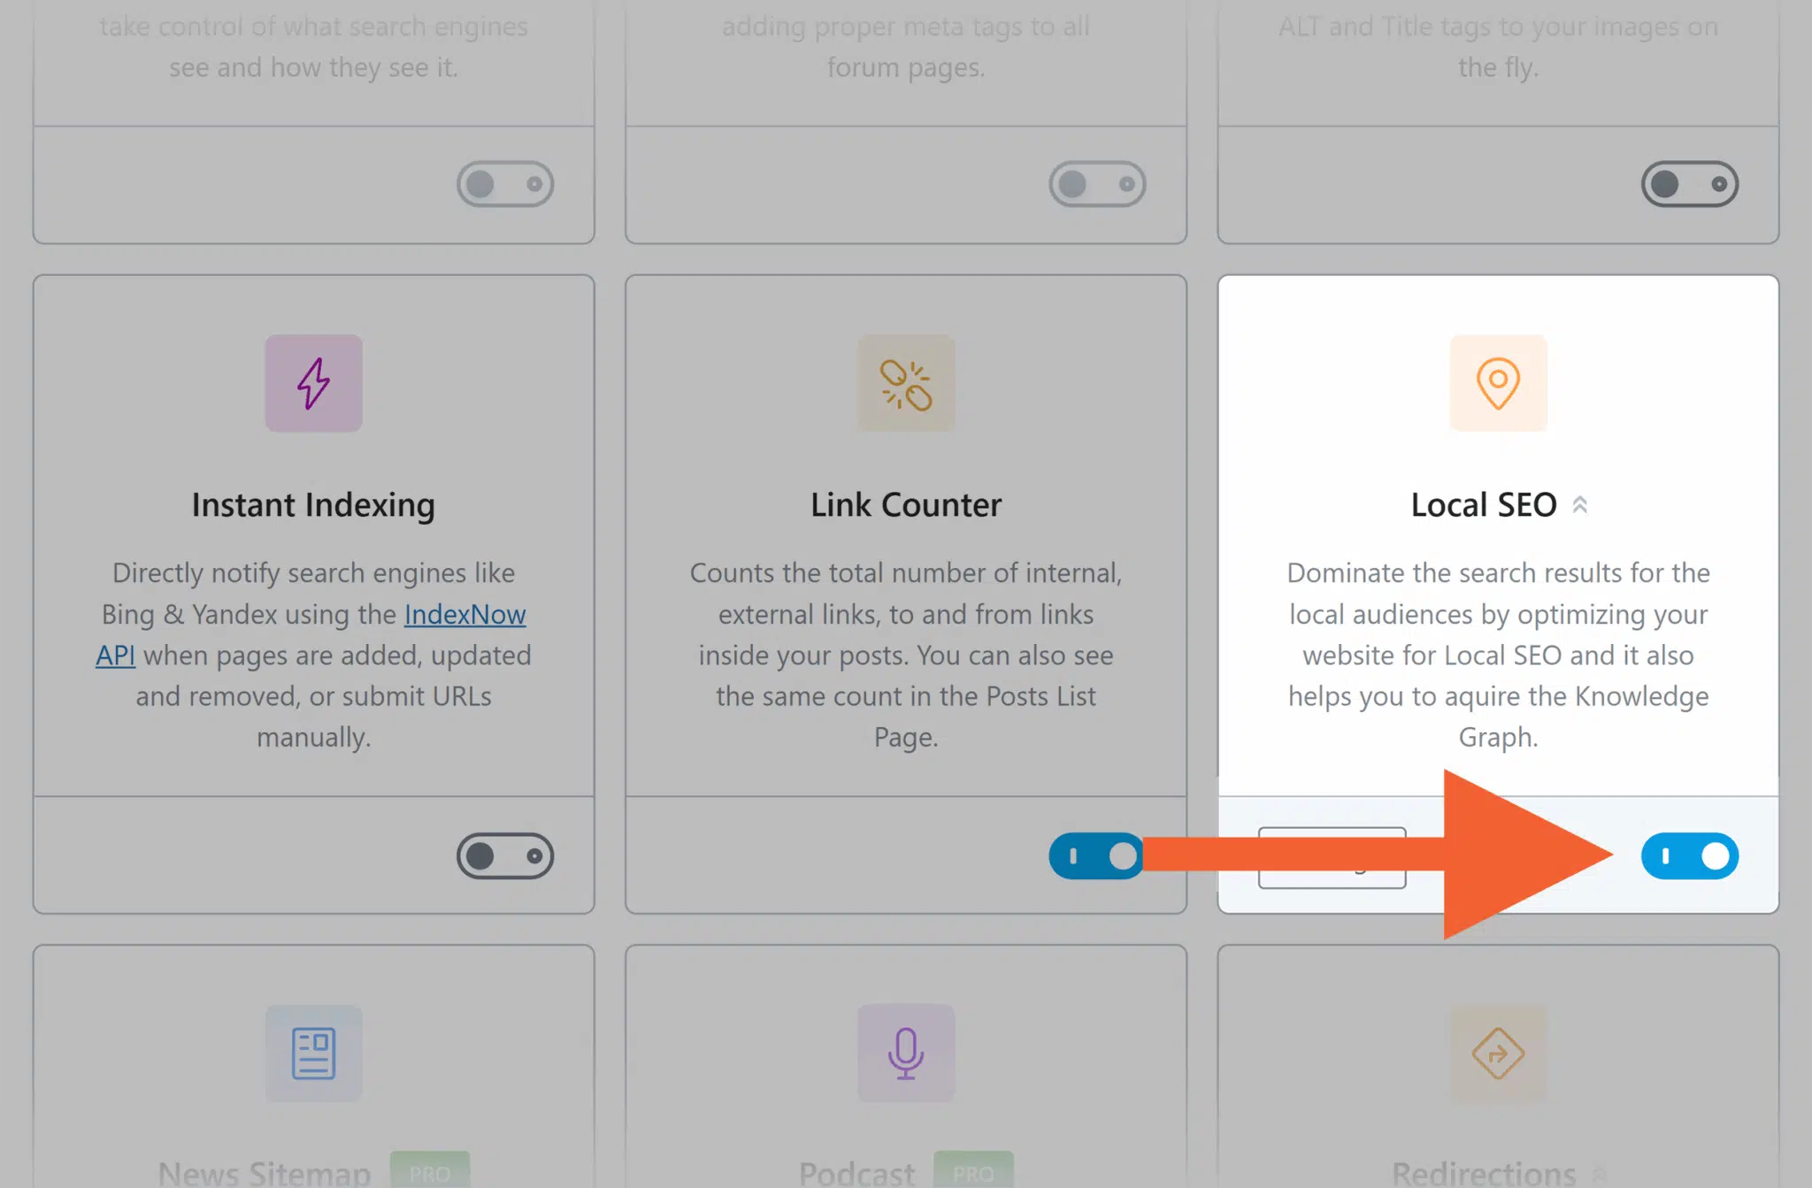Click the PRO badge next to News Sitemap

(430, 1171)
